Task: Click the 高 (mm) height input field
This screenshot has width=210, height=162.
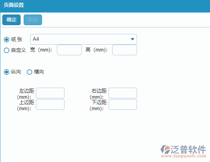Action: click(124, 50)
